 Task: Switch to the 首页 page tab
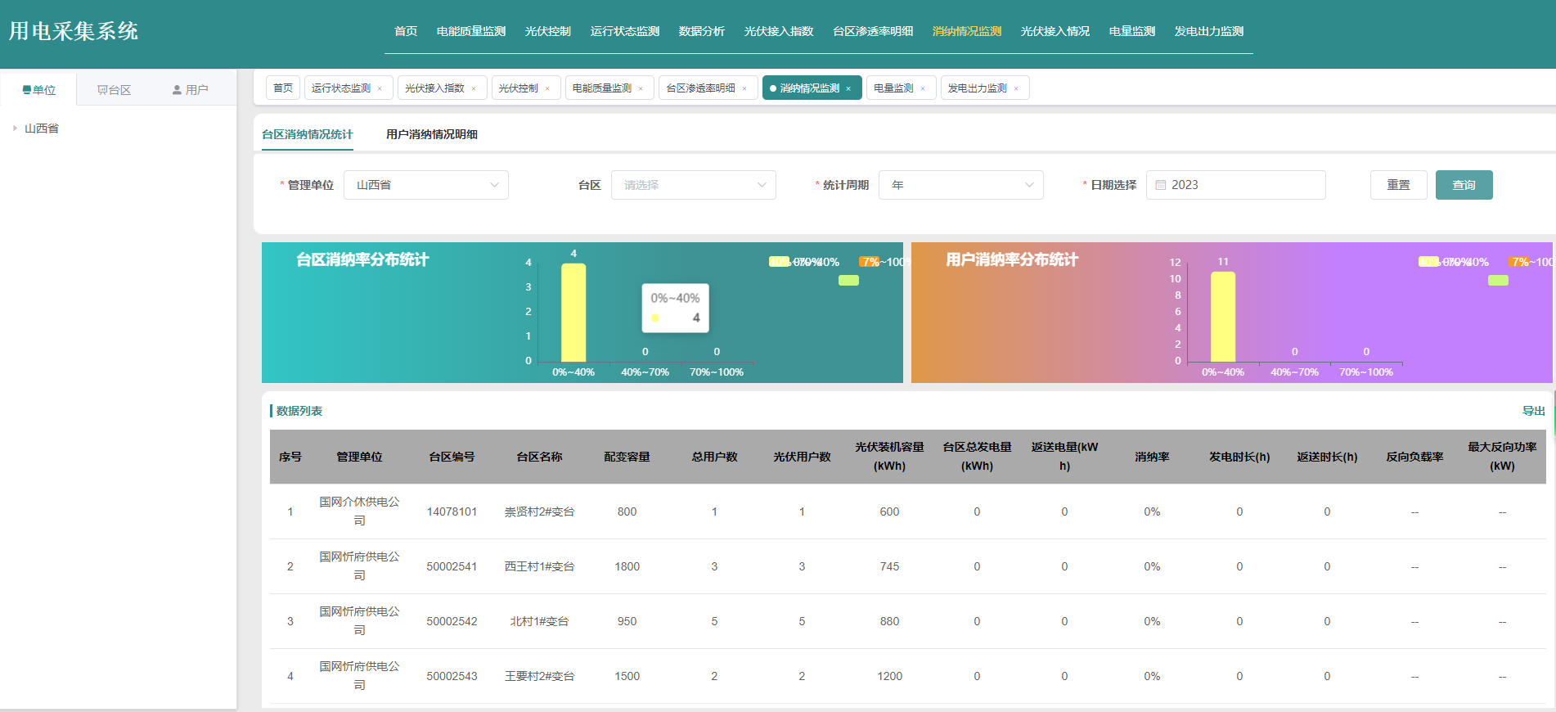[283, 88]
